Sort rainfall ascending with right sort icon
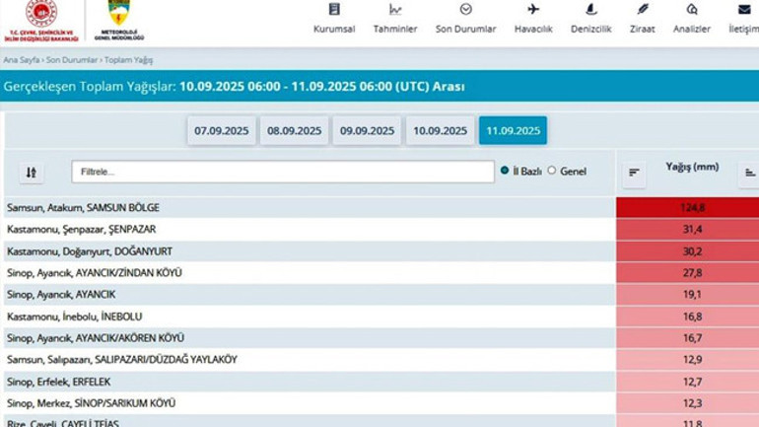 click(749, 173)
